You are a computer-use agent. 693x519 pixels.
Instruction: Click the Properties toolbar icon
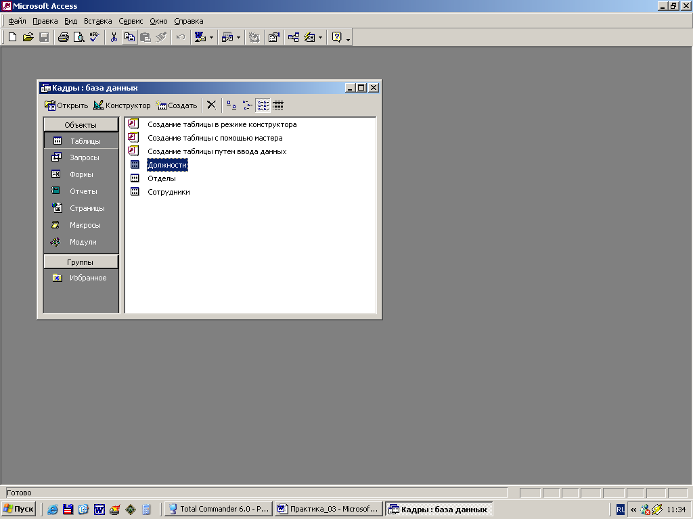tap(274, 37)
